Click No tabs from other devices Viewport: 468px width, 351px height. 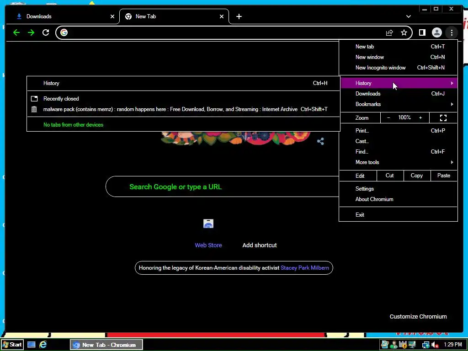[183, 125]
